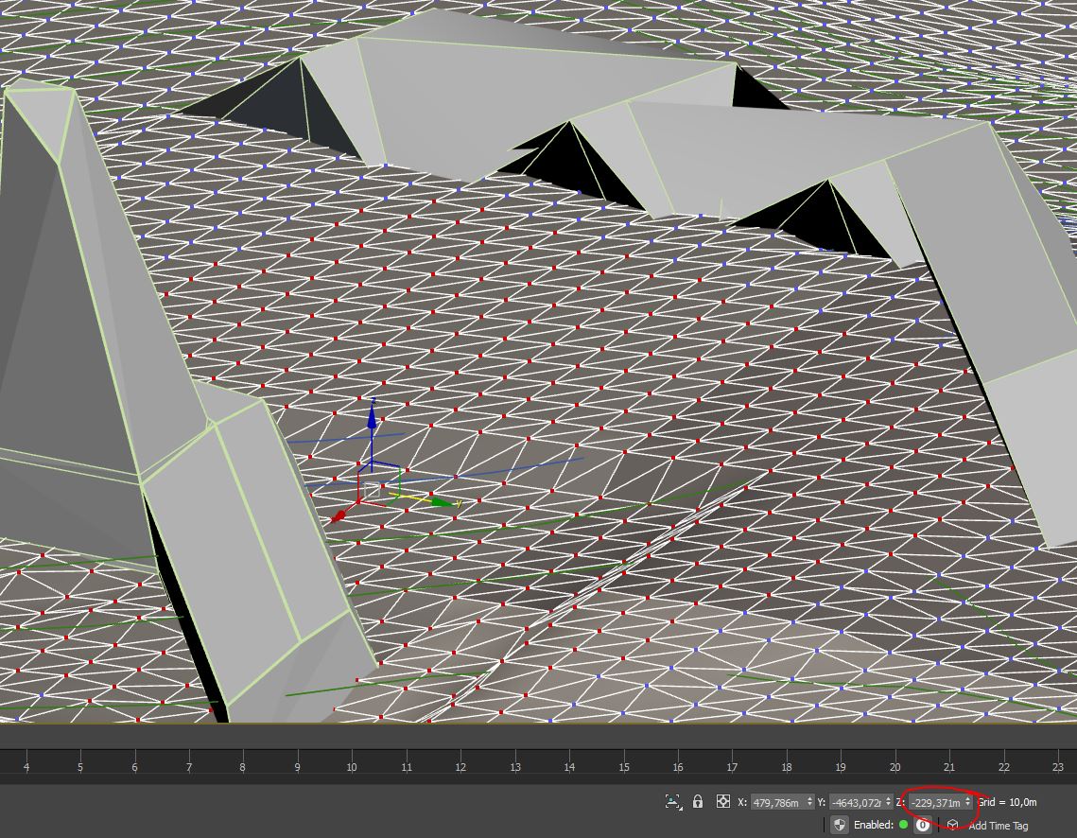The image size is (1077, 838).
Task: Click the spinner arrows beside the X field
Action: point(808,802)
